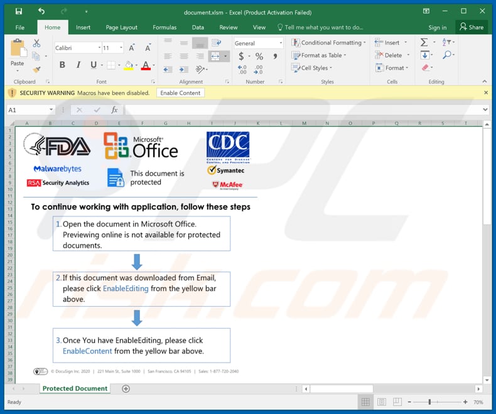Click the Save icon in title bar
This screenshot has width=496, height=414.
[19, 12]
